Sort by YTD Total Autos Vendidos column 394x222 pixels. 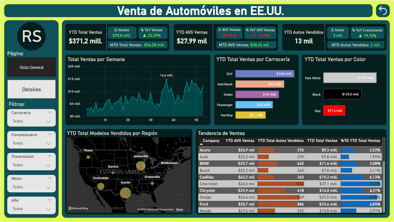pos(281,141)
